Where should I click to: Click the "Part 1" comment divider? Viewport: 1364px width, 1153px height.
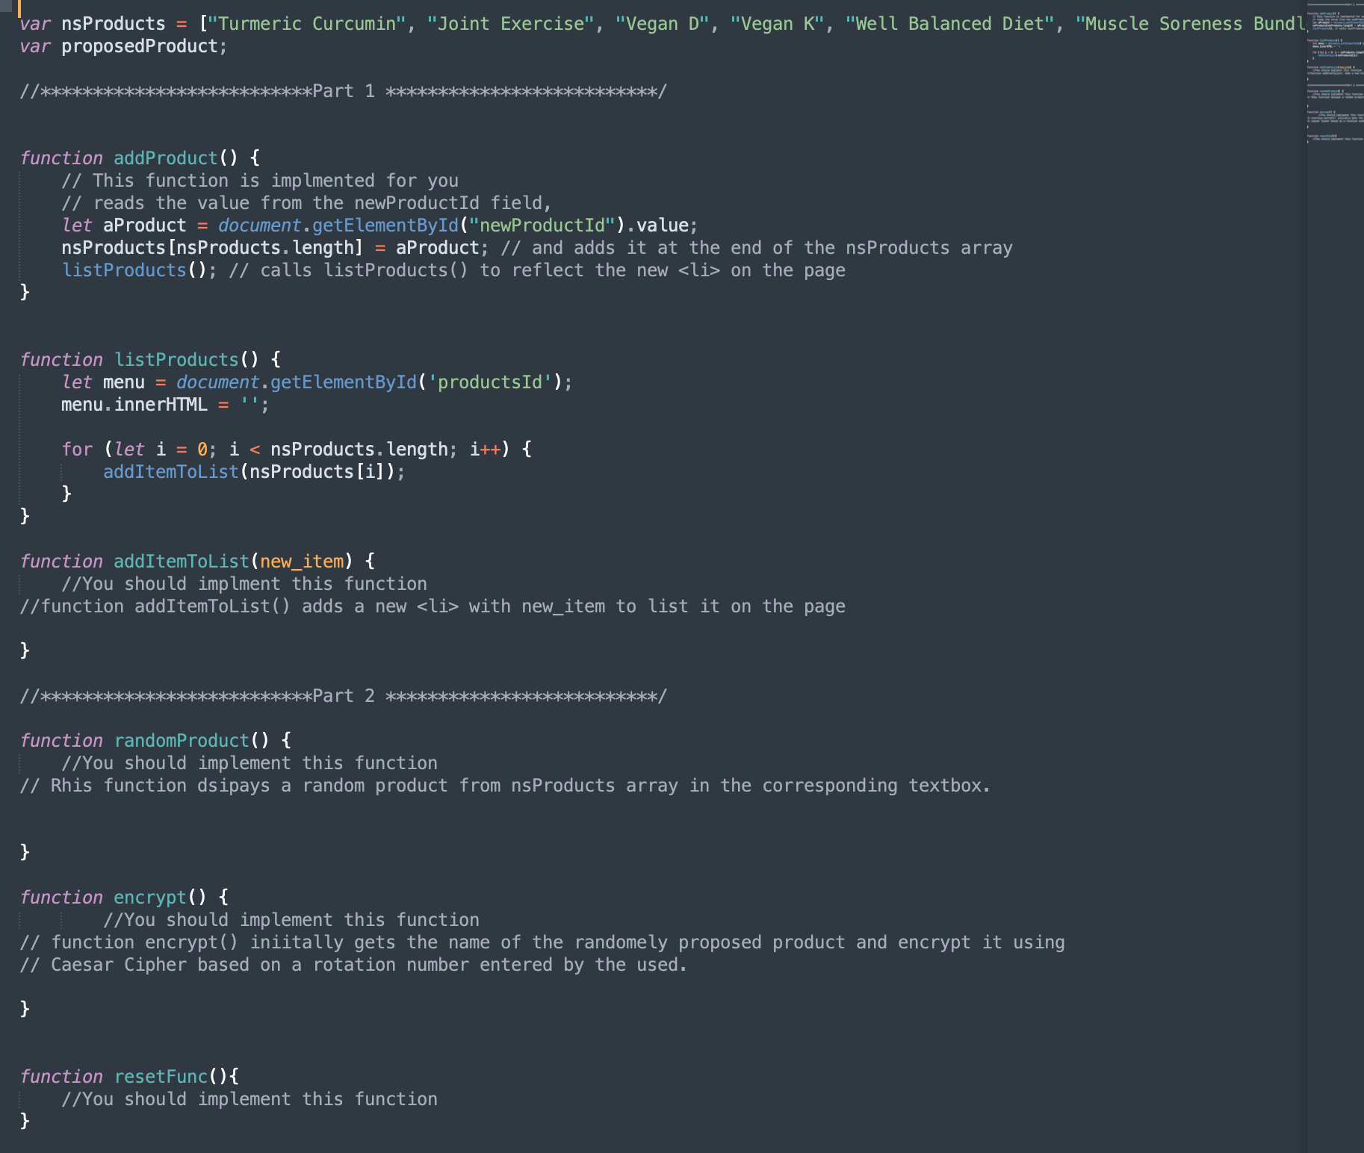click(x=344, y=91)
